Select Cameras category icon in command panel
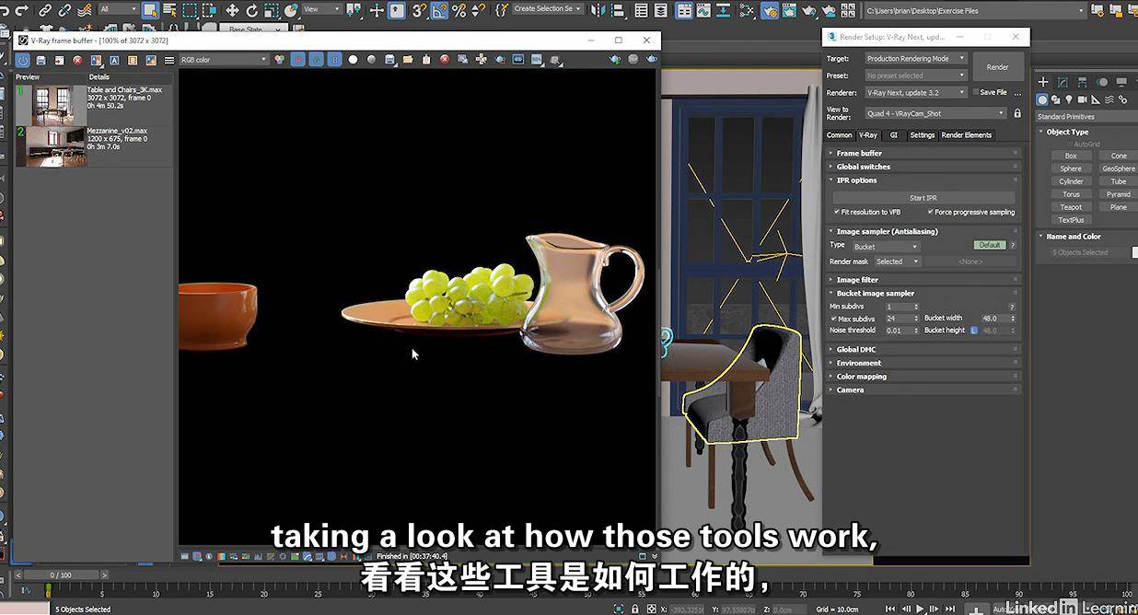Image resolution: width=1138 pixels, height=615 pixels. point(1083,99)
